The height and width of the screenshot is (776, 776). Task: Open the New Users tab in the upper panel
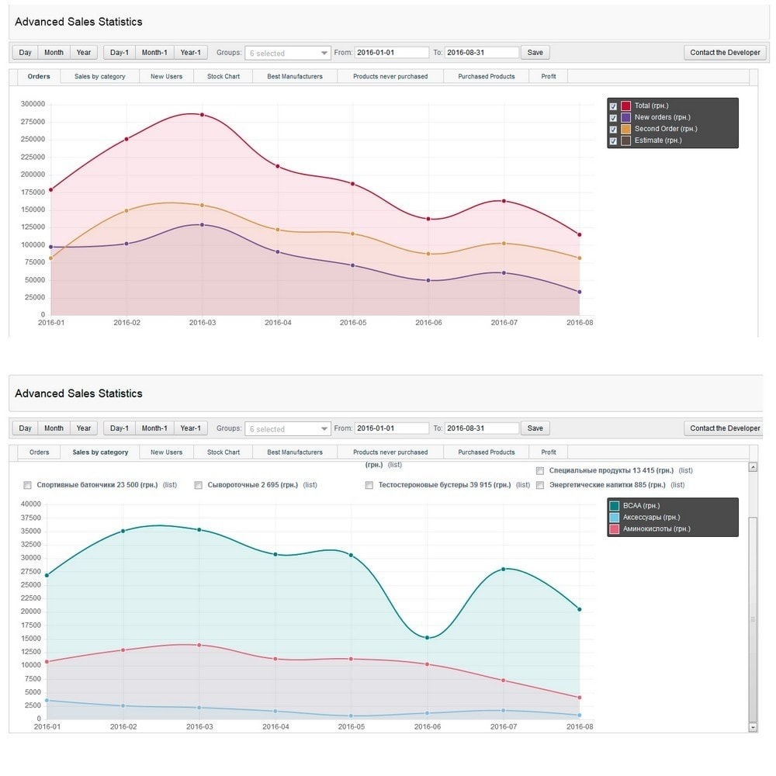(166, 76)
